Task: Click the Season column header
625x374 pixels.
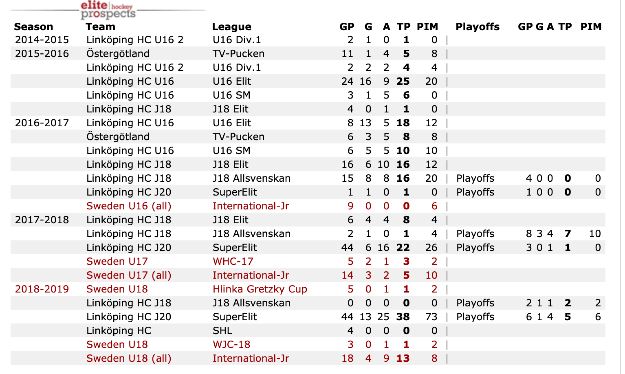Action: [33, 27]
